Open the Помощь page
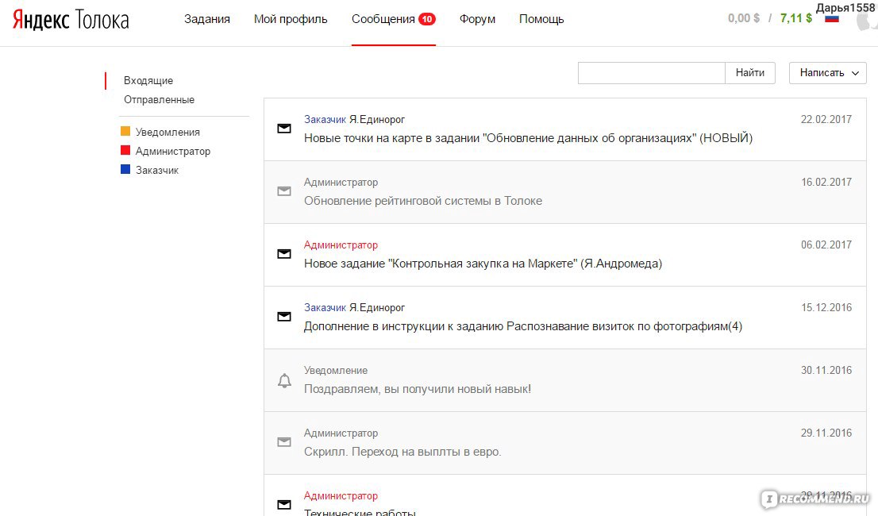The height and width of the screenshot is (516, 878). tap(541, 19)
